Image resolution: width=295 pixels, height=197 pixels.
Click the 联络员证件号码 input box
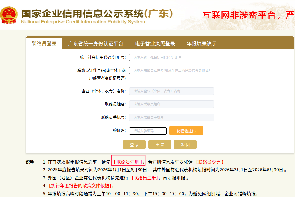171,70
